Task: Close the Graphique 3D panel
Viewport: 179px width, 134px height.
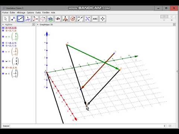Action: (x=175, y=25)
